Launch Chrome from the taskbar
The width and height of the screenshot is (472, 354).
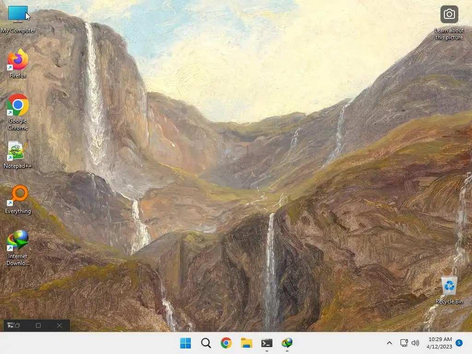pyautogui.click(x=226, y=343)
